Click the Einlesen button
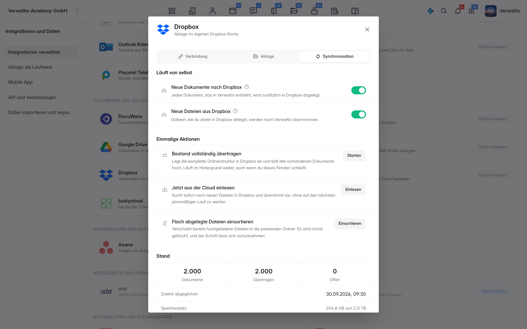 tap(353, 190)
